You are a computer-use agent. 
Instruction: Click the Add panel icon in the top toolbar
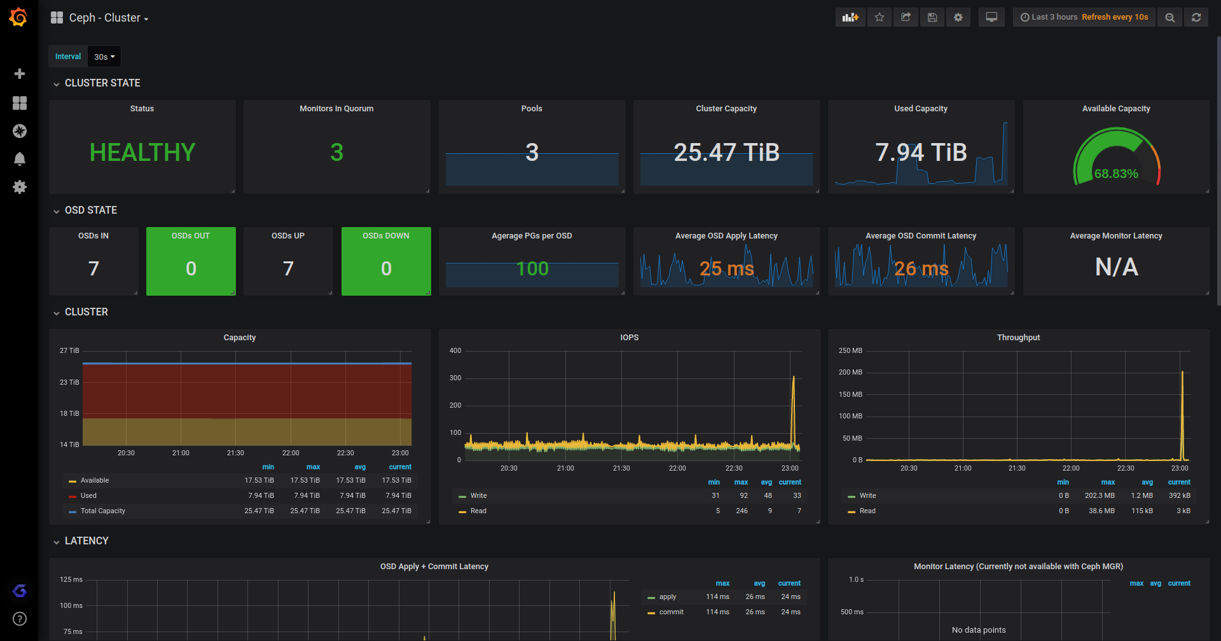pyautogui.click(x=850, y=17)
